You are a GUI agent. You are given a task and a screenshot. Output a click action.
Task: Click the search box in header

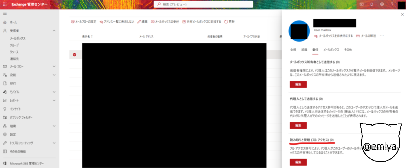(x=203, y=4)
